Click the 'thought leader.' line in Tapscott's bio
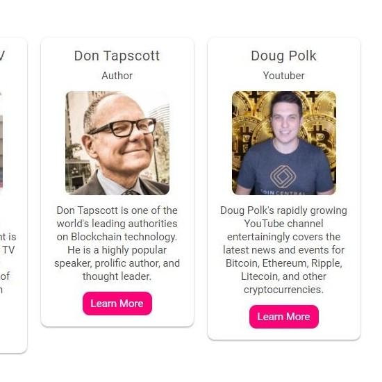This screenshot has height=382, width=382. 117,276
